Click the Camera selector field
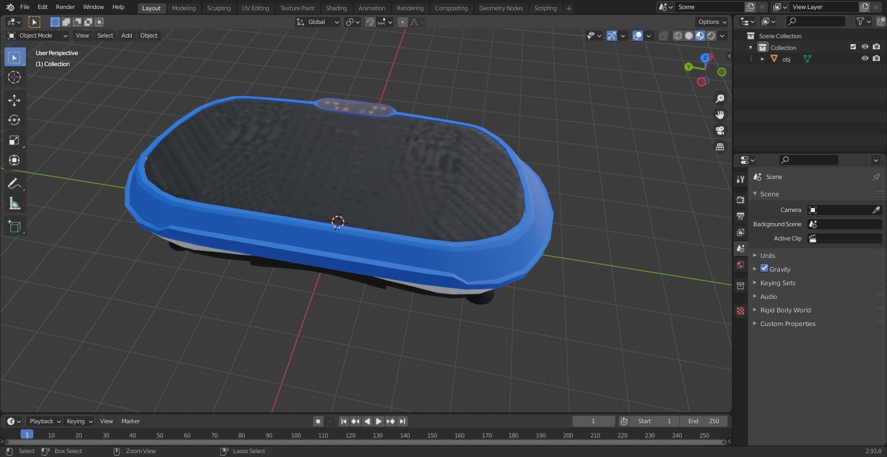 tap(844, 210)
